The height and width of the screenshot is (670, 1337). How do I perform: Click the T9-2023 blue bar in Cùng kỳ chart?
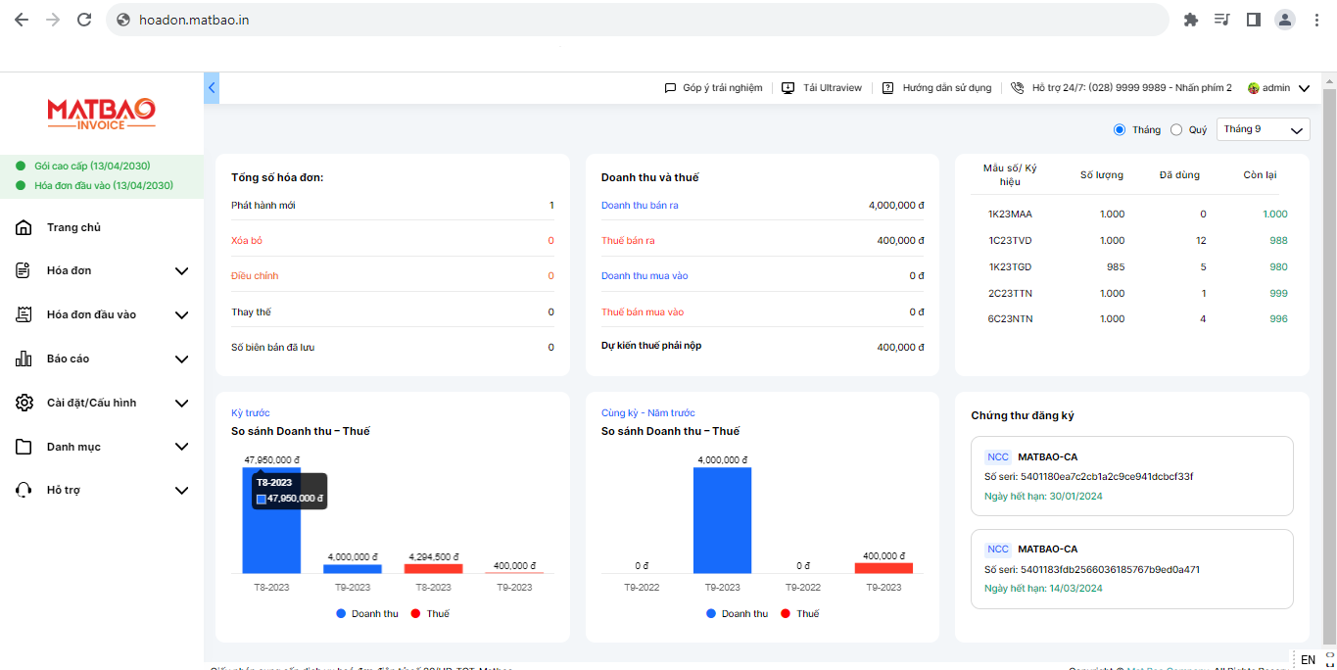pos(722,520)
